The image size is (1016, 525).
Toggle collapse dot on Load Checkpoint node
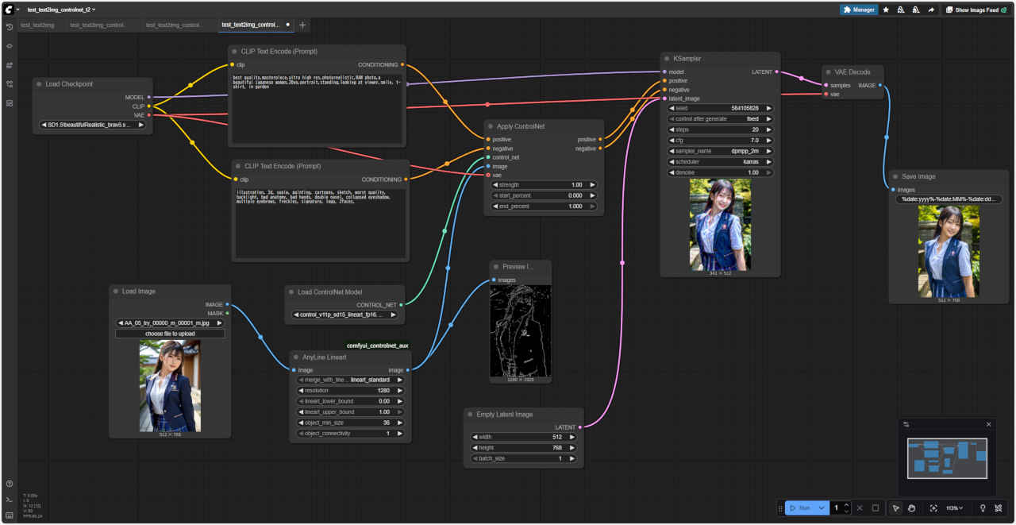point(39,84)
